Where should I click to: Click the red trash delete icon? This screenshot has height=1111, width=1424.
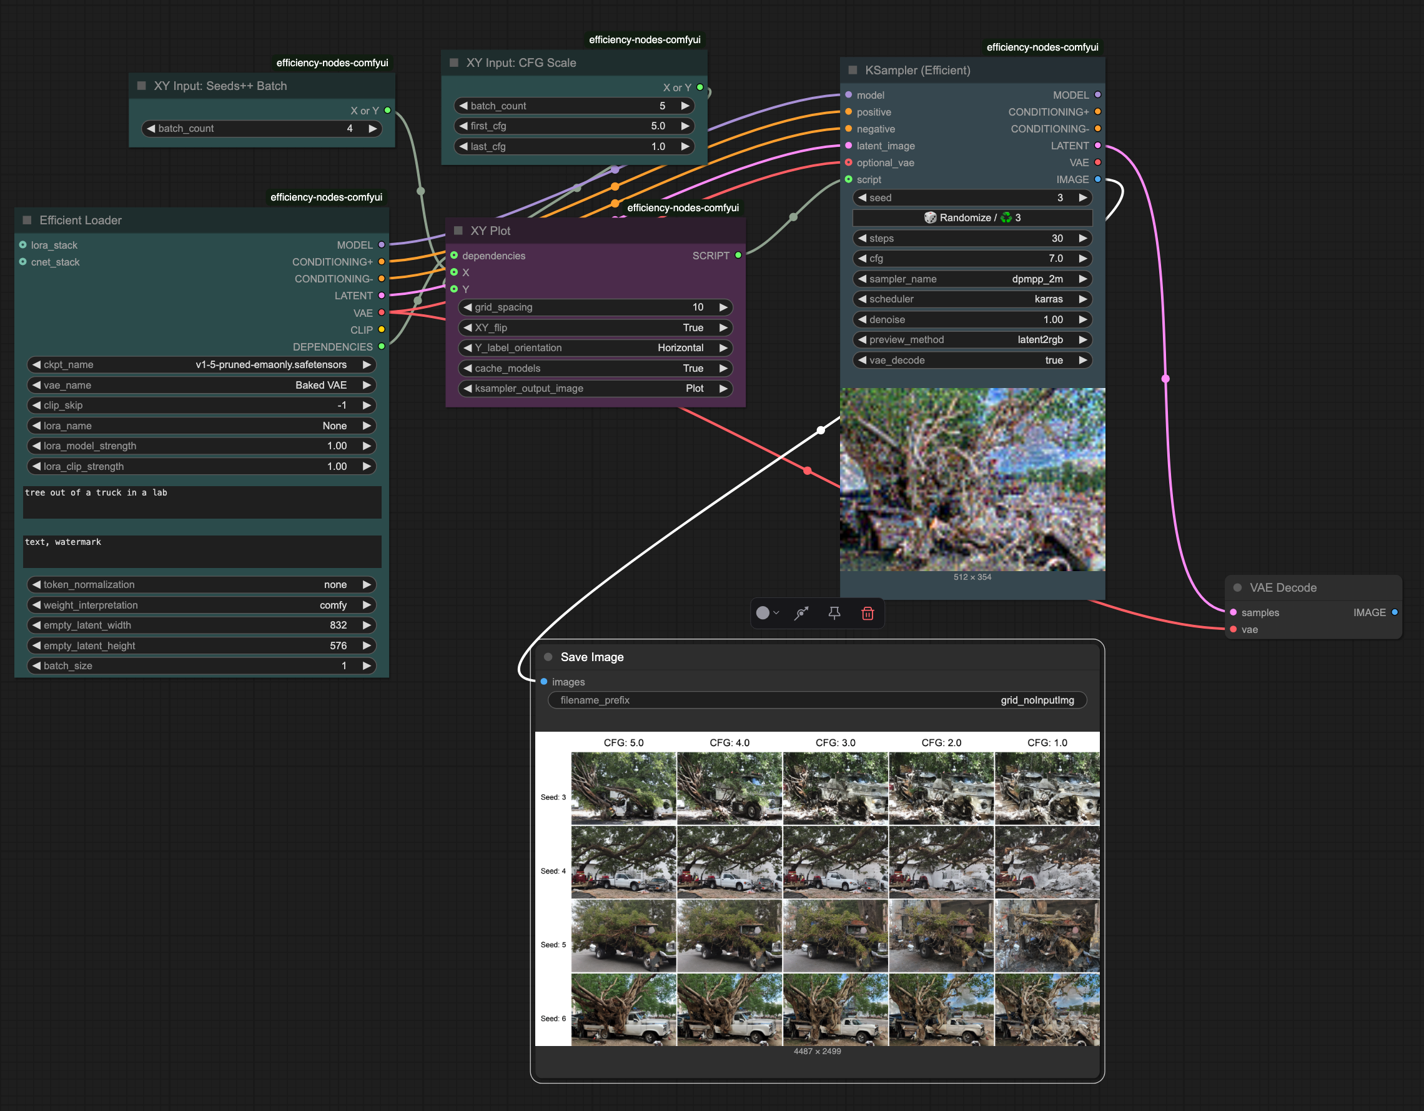point(867,613)
